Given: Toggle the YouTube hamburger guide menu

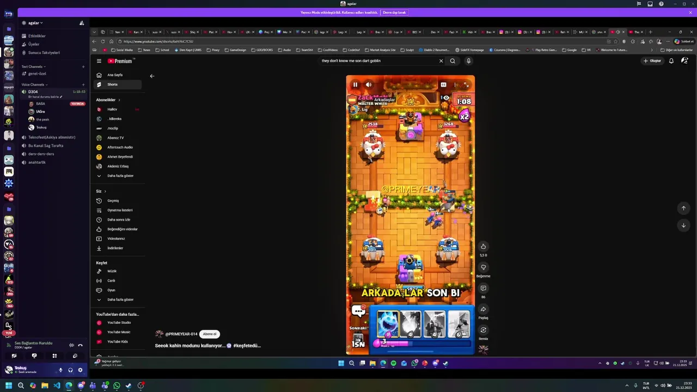Looking at the screenshot, I should [x=99, y=61].
